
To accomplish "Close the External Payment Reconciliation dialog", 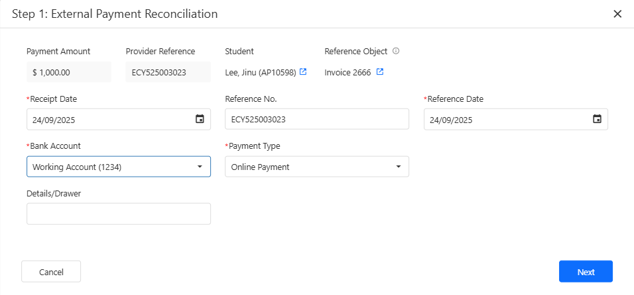I will (617, 14).
